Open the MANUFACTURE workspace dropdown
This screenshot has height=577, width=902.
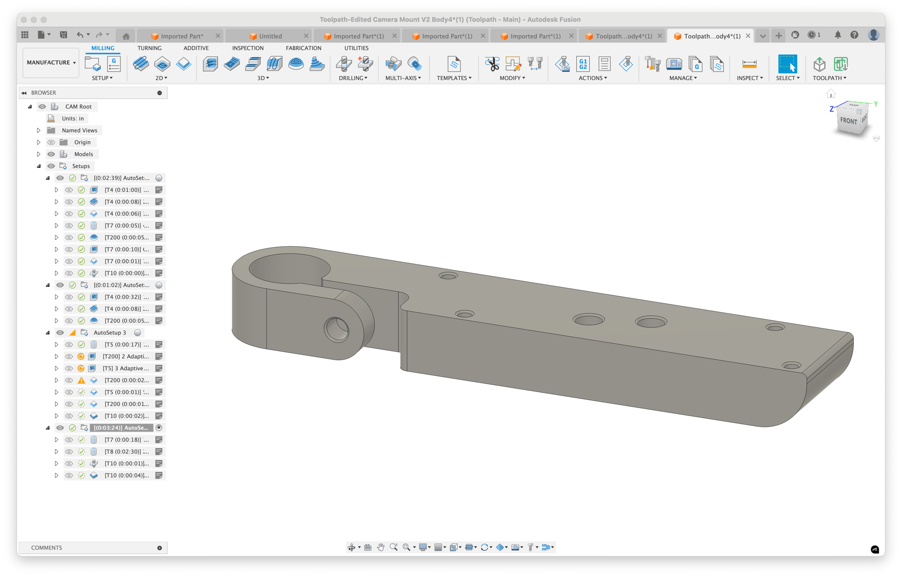click(50, 62)
